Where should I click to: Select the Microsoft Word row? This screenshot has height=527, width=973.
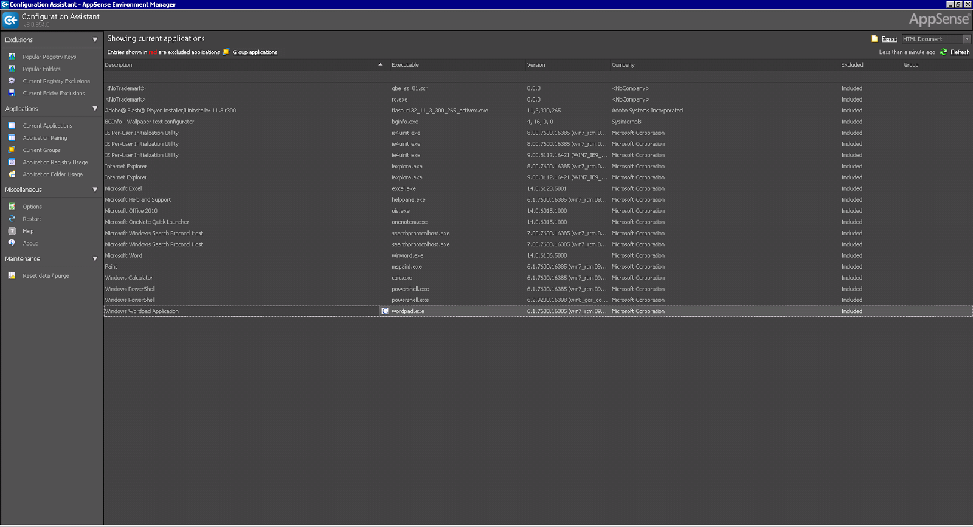pos(538,255)
